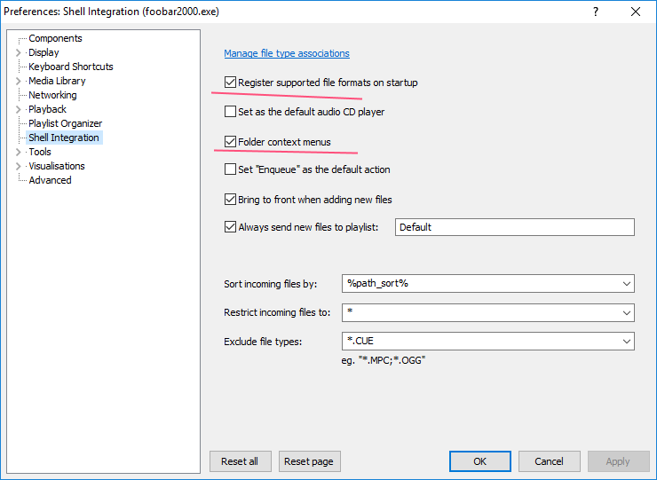Uncheck the Folder context menus checkbox

pos(231,142)
